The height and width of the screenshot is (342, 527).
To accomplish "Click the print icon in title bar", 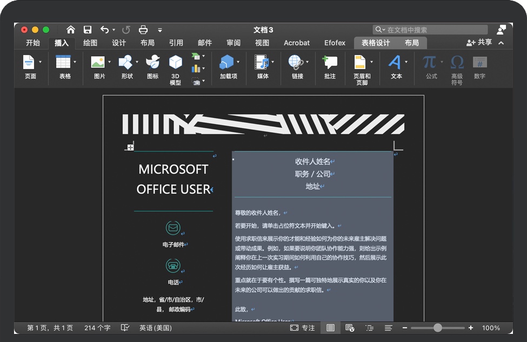I will pos(143,30).
